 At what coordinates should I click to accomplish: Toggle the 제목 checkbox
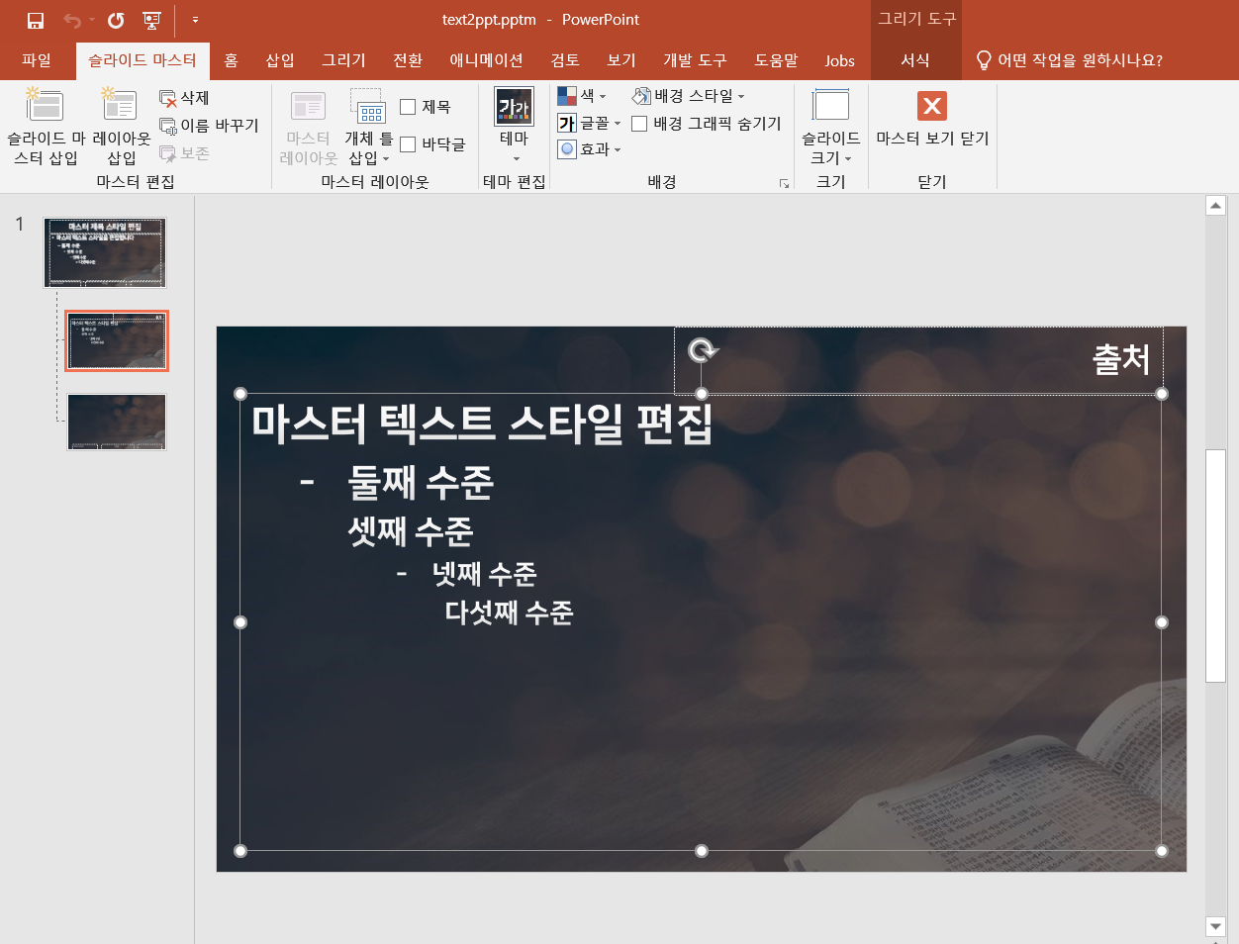coord(408,107)
